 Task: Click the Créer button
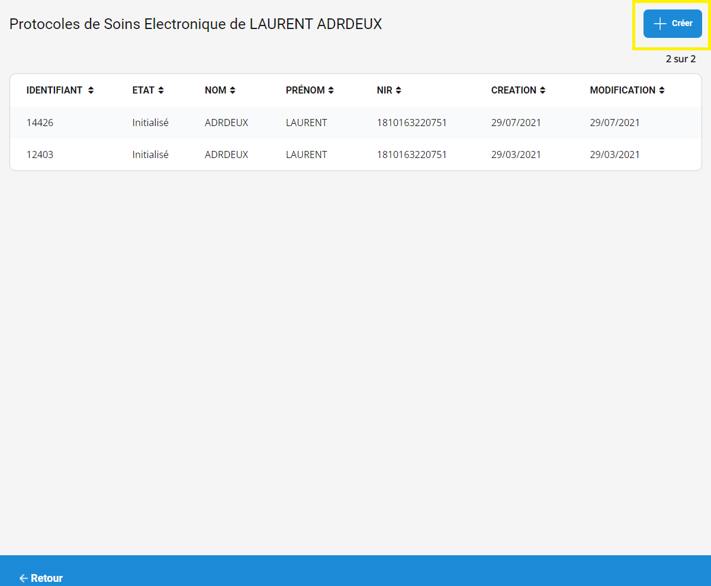tap(673, 24)
